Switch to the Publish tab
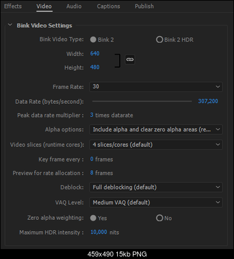 144,6
